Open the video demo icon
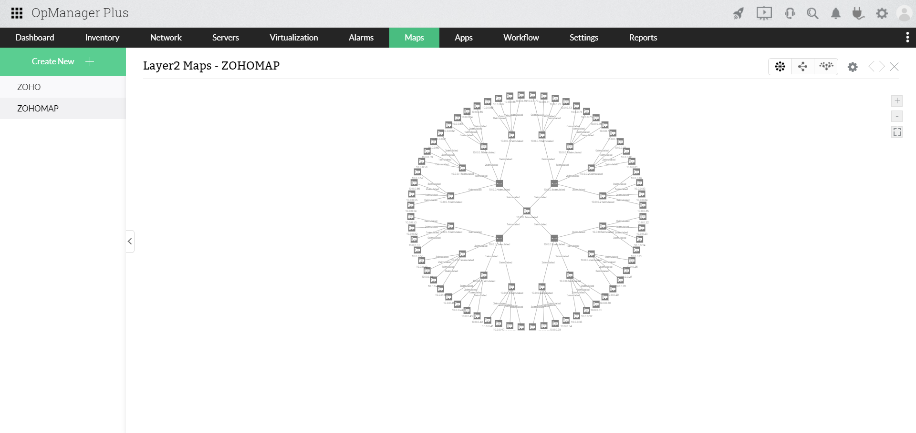The height and width of the screenshot is (433, 916). (x=764, y=13)
